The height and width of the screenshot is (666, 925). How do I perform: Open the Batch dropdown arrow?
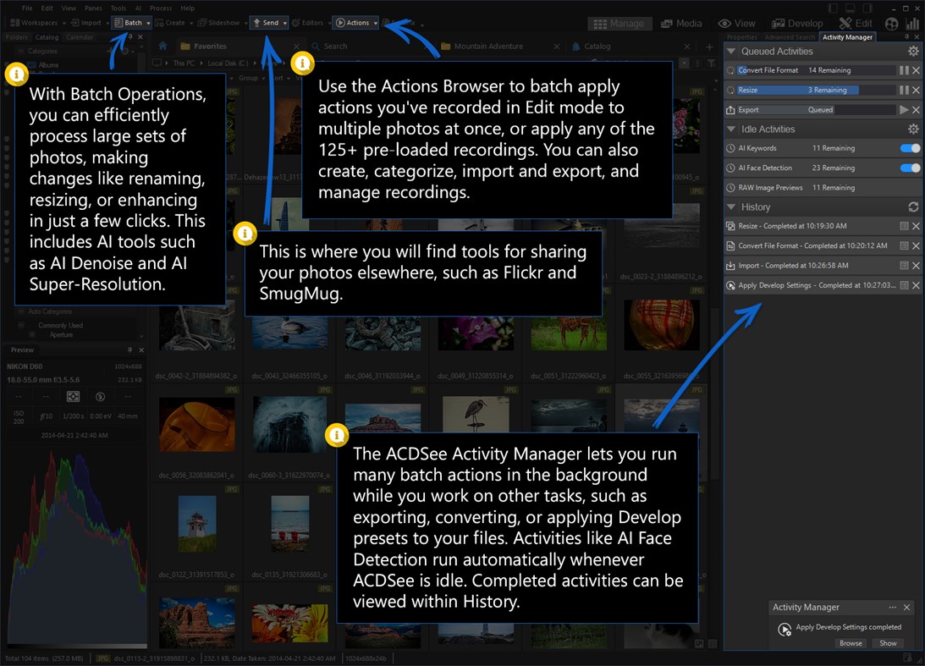tap(149, 23)
